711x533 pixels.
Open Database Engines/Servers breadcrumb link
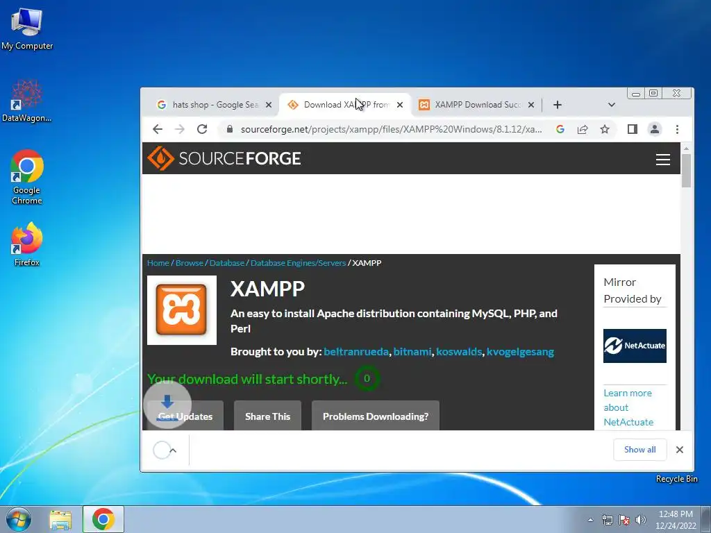[298, 263]
